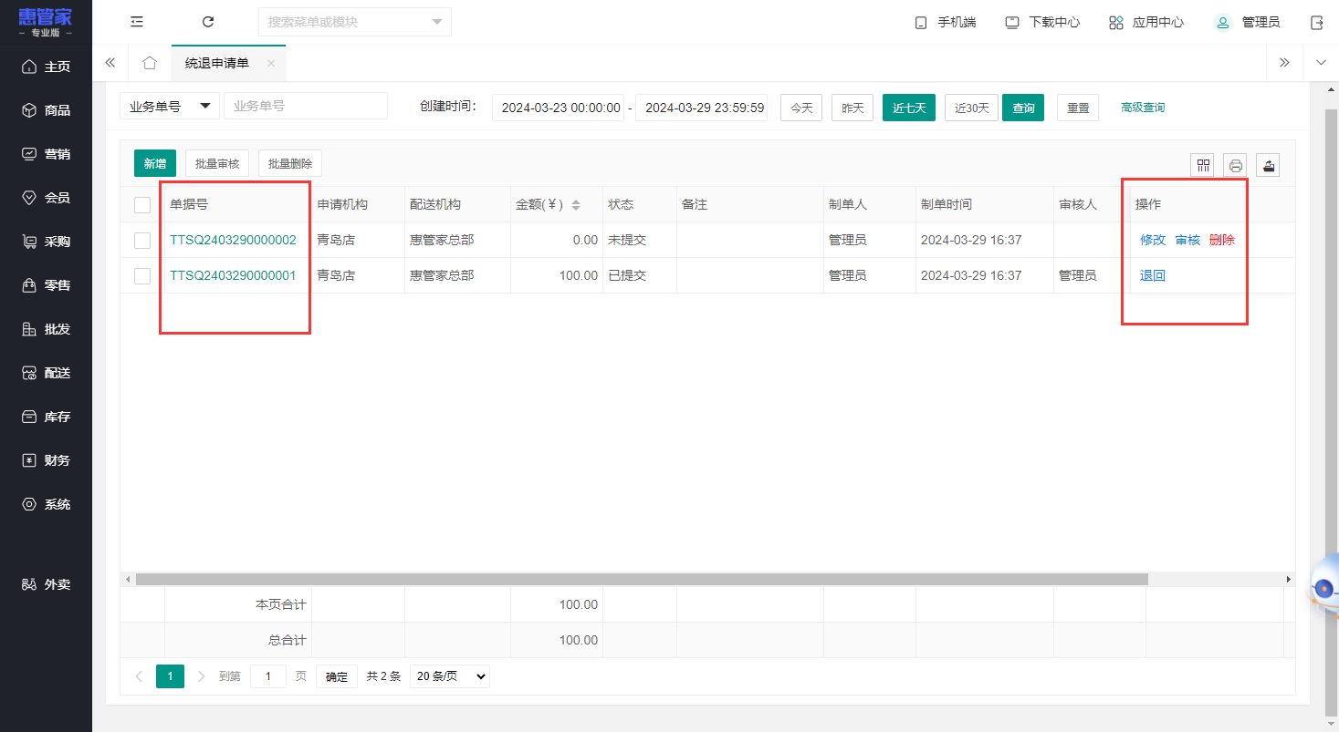Select 近30天 date range
The image size is (1339, 732).
971,108
